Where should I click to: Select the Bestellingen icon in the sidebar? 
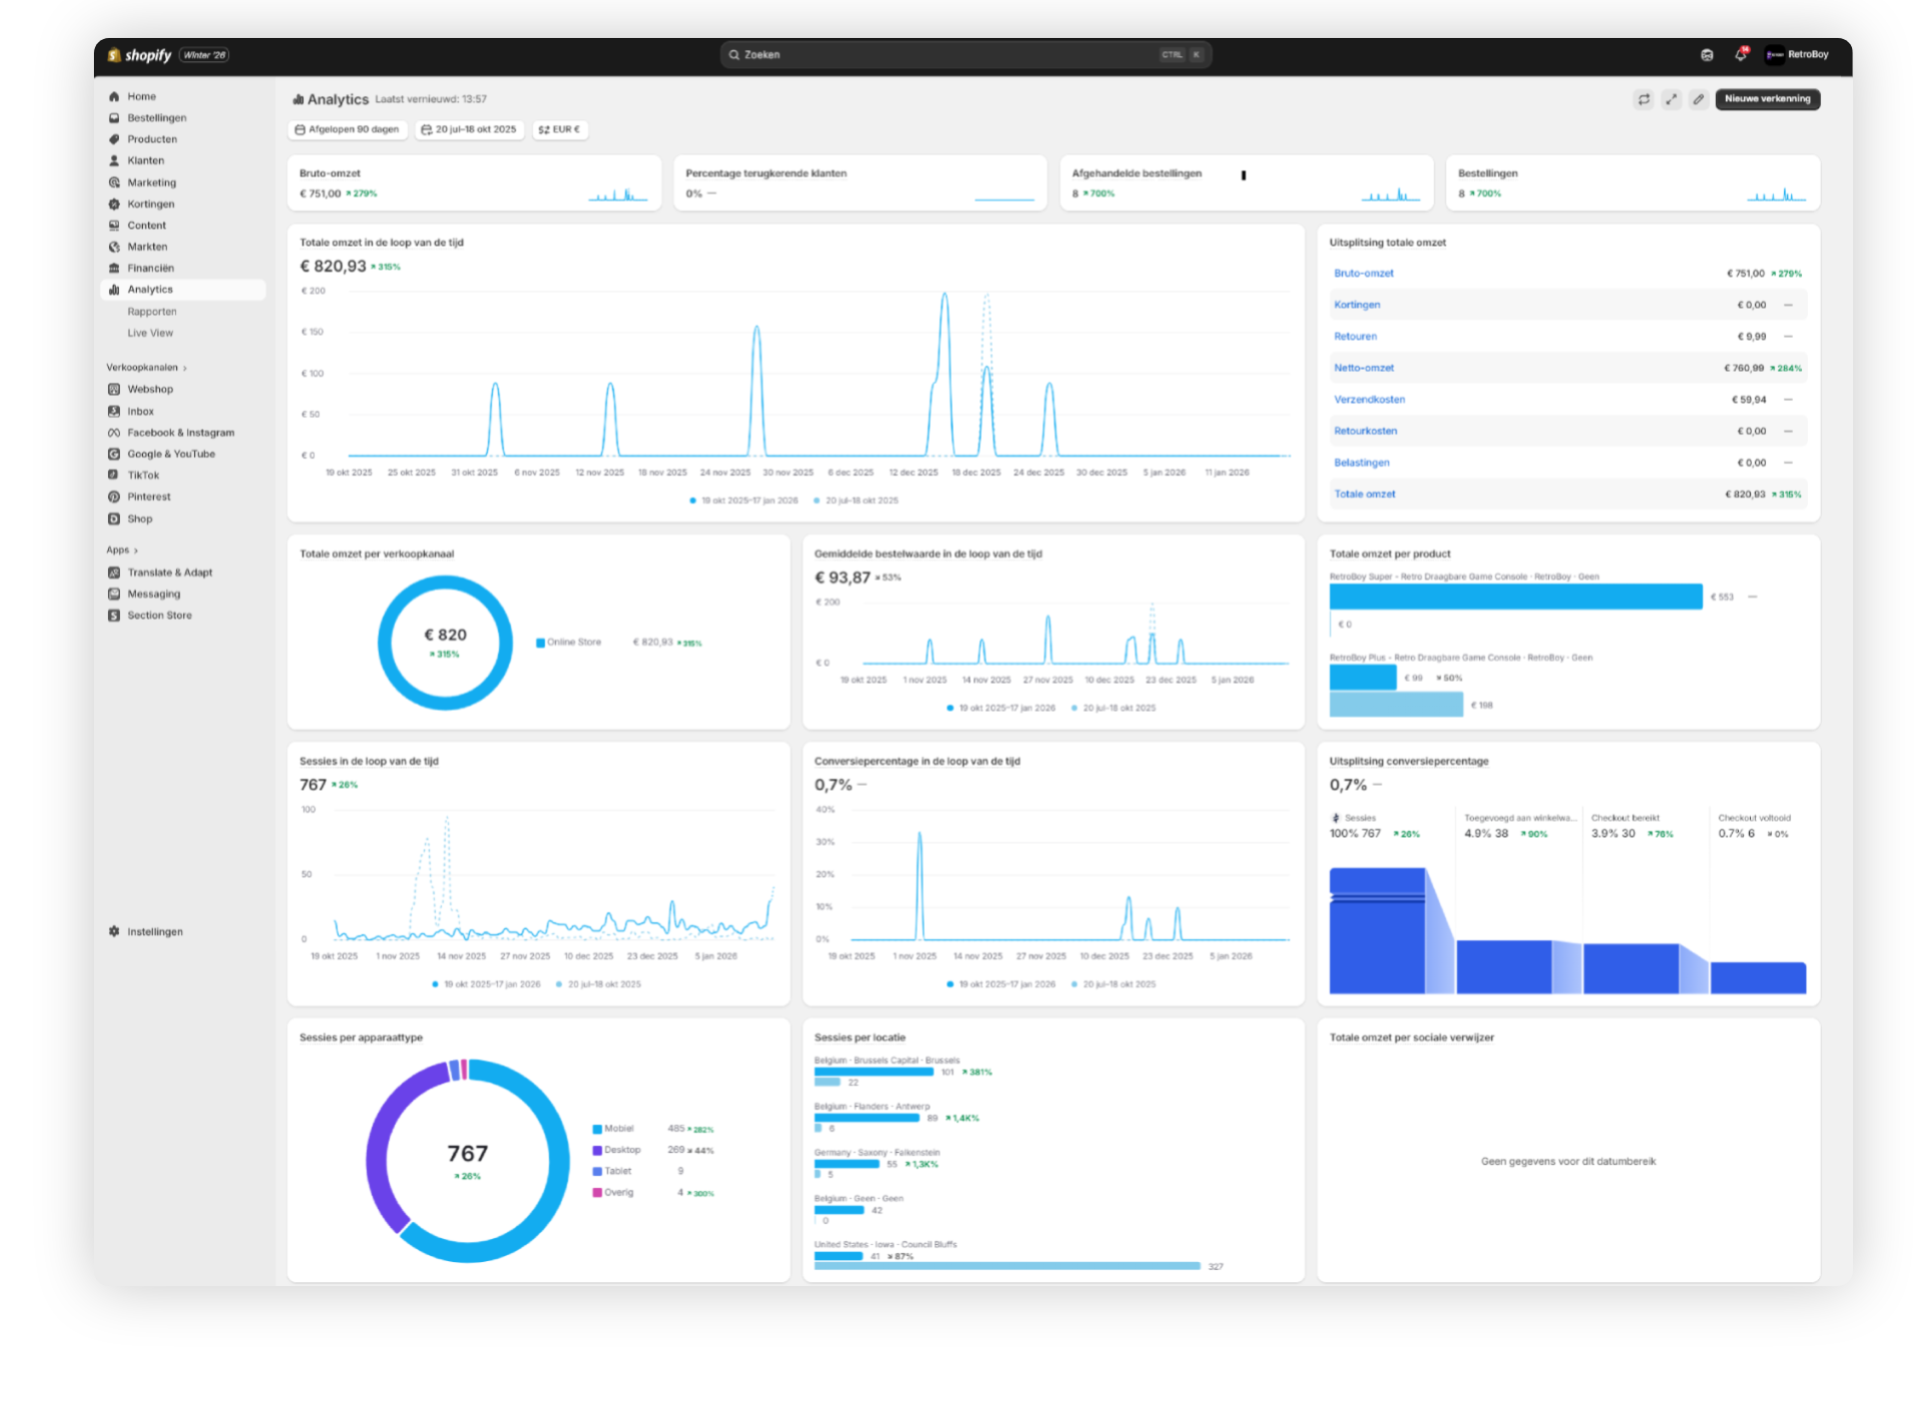(114, 117)
